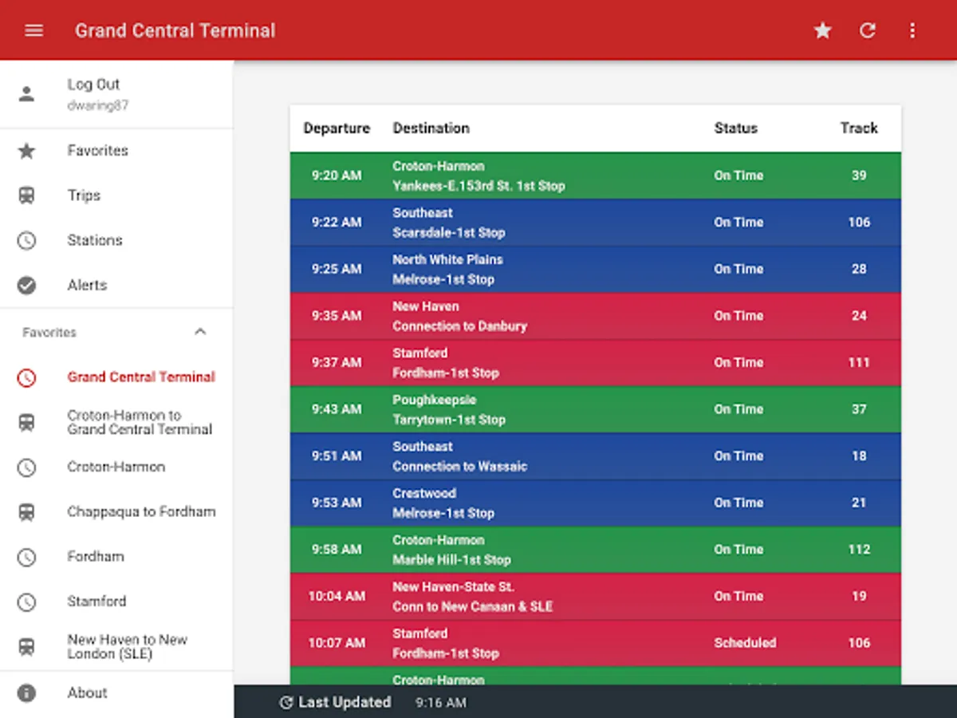Click the Grand Central Terminal header title
Screen dimensions: 957x718
(175, 31)
